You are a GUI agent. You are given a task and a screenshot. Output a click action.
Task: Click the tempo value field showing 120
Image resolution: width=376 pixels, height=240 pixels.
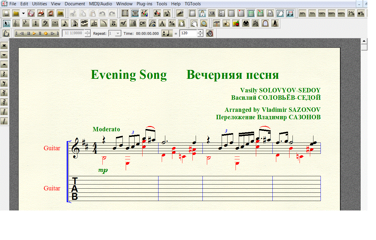coord(188,33)
